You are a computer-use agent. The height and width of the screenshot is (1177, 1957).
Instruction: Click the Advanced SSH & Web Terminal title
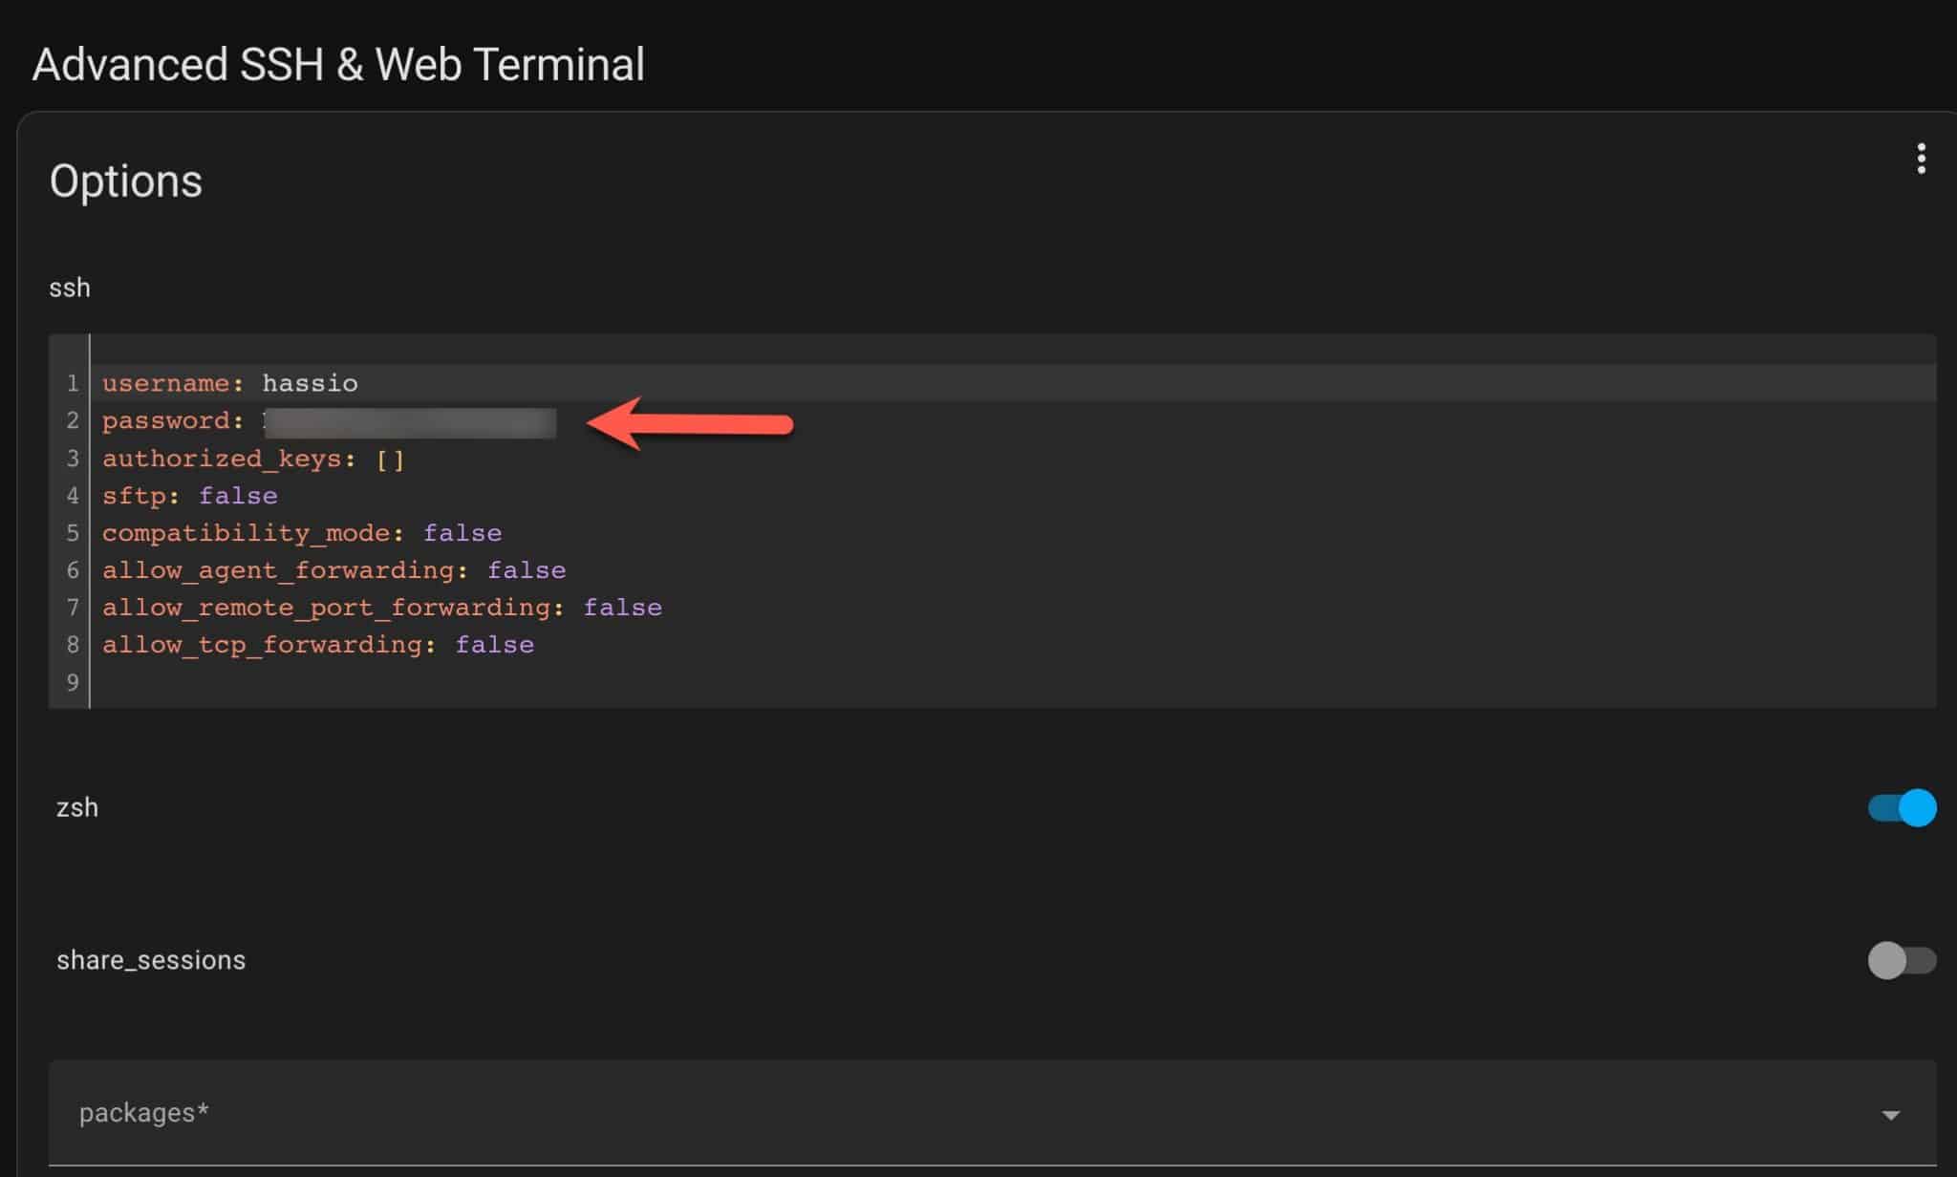point(338,64)
